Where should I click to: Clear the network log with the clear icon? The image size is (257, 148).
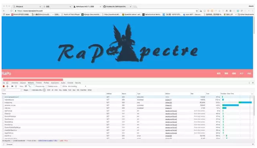pyautogui.click(x=8, y=86)
